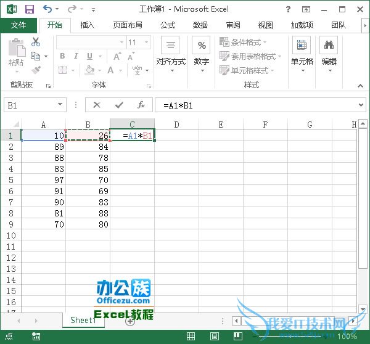The image size is (370, 344).
Task: Select the Sheet1 worksheet tab
Action: tap(83, 321)
